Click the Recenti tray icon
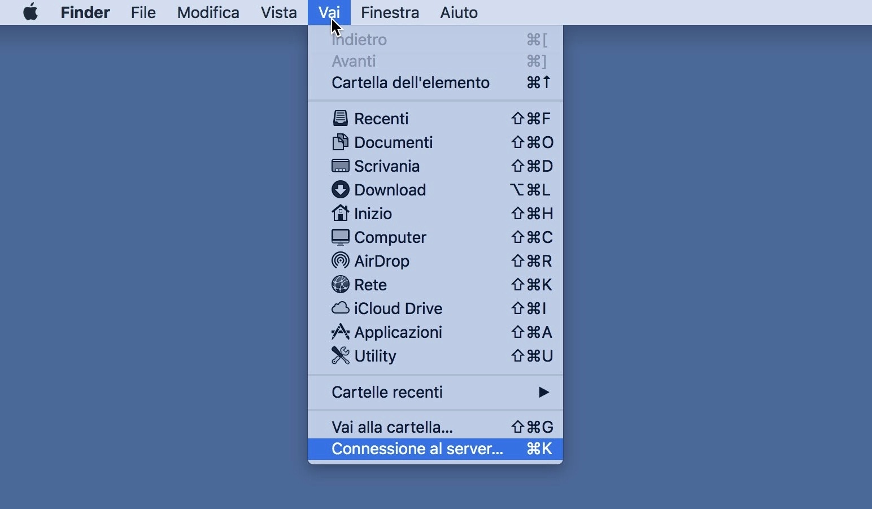The image size is (872, 509). click(340, 119)
